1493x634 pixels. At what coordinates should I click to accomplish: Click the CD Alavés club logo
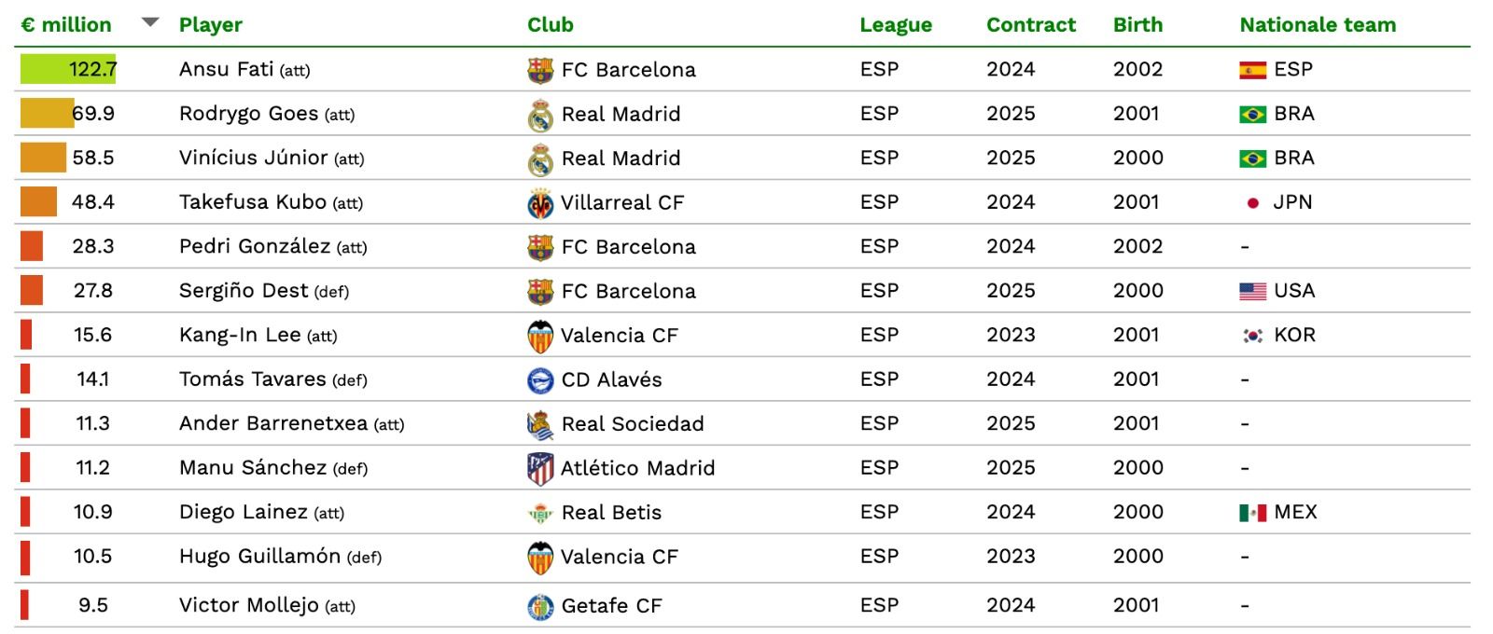click(x=539, y=379)
